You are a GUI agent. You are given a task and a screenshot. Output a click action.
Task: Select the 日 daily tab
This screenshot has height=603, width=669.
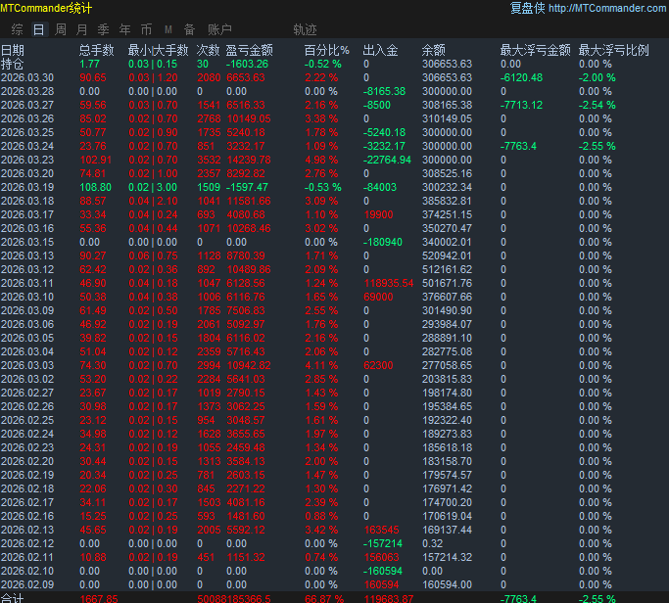[x=39, y=29]
